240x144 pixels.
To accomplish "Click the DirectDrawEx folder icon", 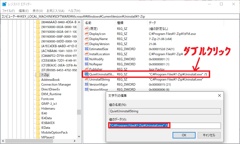I will pyautogui.click(x=38, y=89).
